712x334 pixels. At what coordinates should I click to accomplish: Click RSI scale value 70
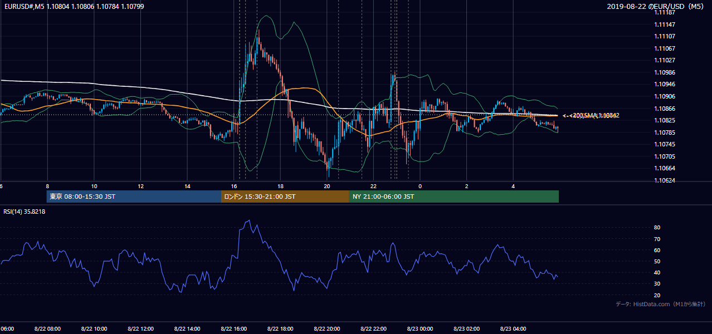(x=657, y=239)
